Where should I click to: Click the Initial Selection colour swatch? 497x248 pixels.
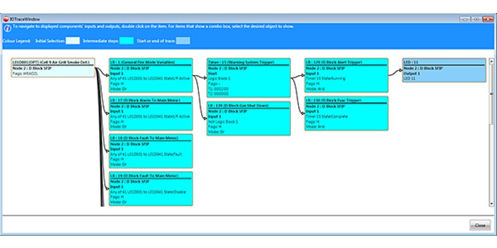pos(73,40)
